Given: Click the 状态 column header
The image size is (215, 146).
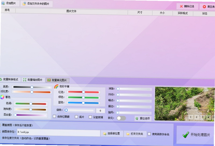Looking at the screenshot, I should [205, 14].
